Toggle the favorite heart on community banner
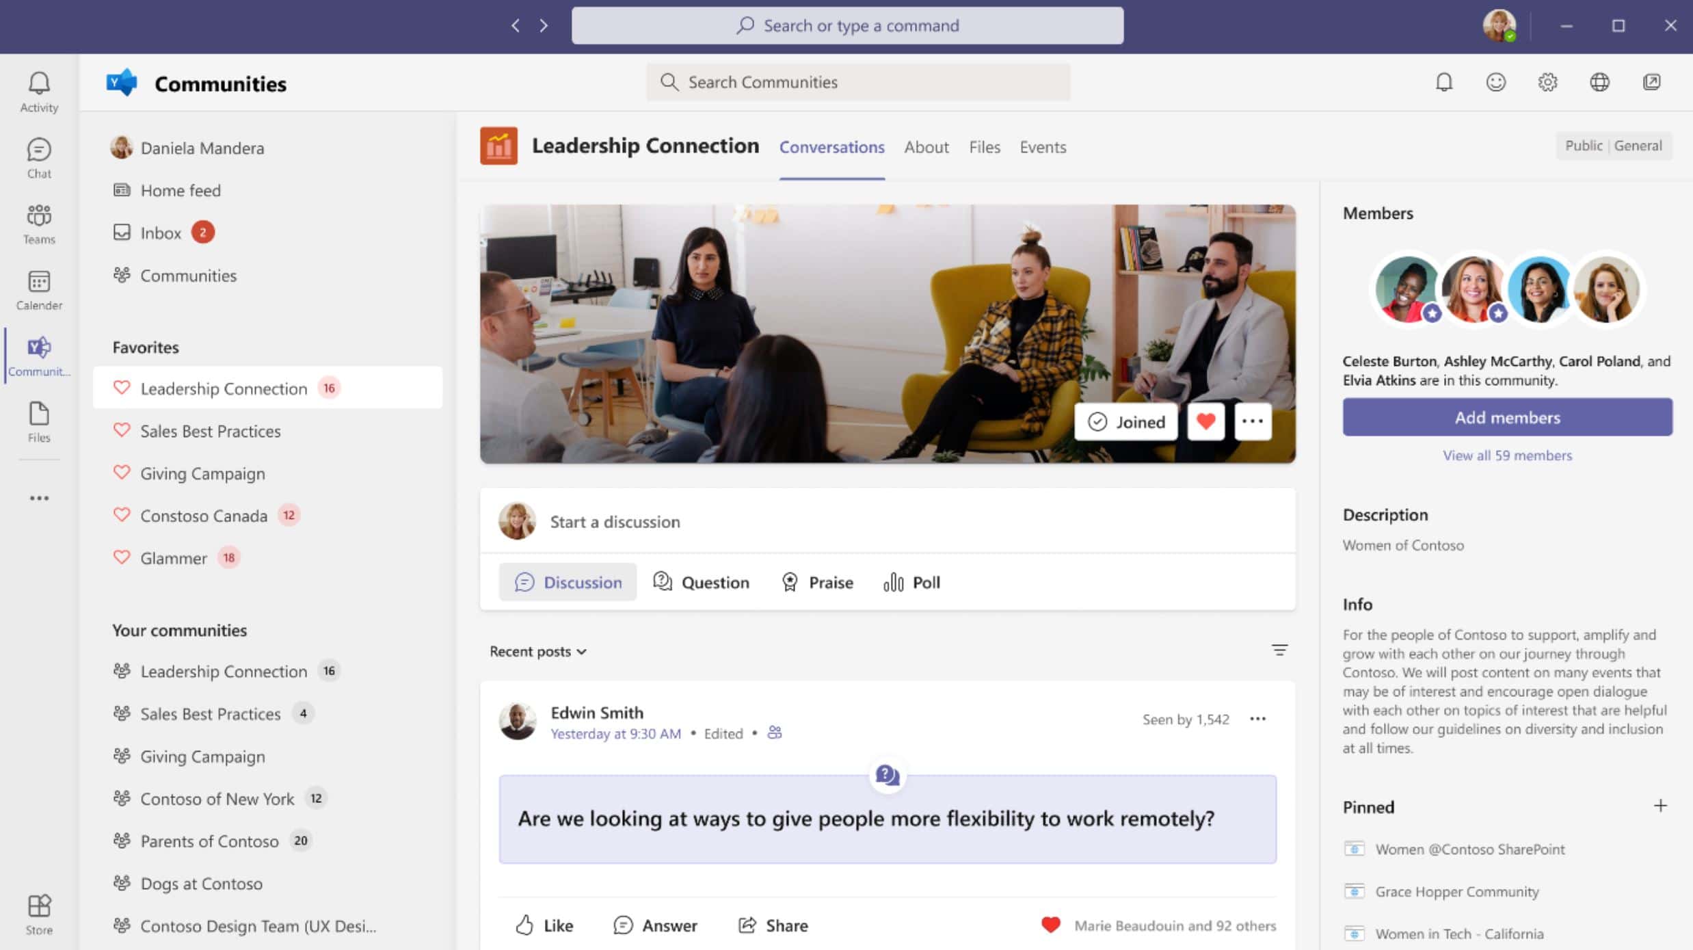 tap(1205, 422)
